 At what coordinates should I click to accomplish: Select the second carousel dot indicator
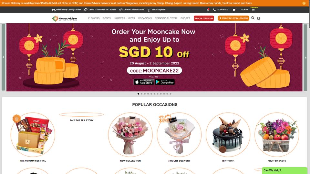[x=141, y=94]
